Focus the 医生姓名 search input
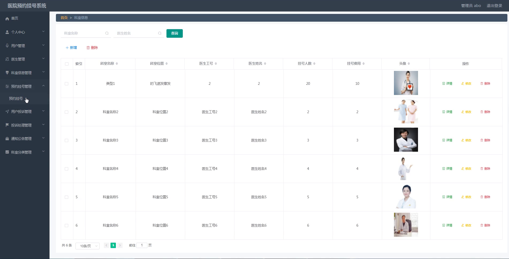The height and width of the screenshot is (259, 509). tap(139, 33)
